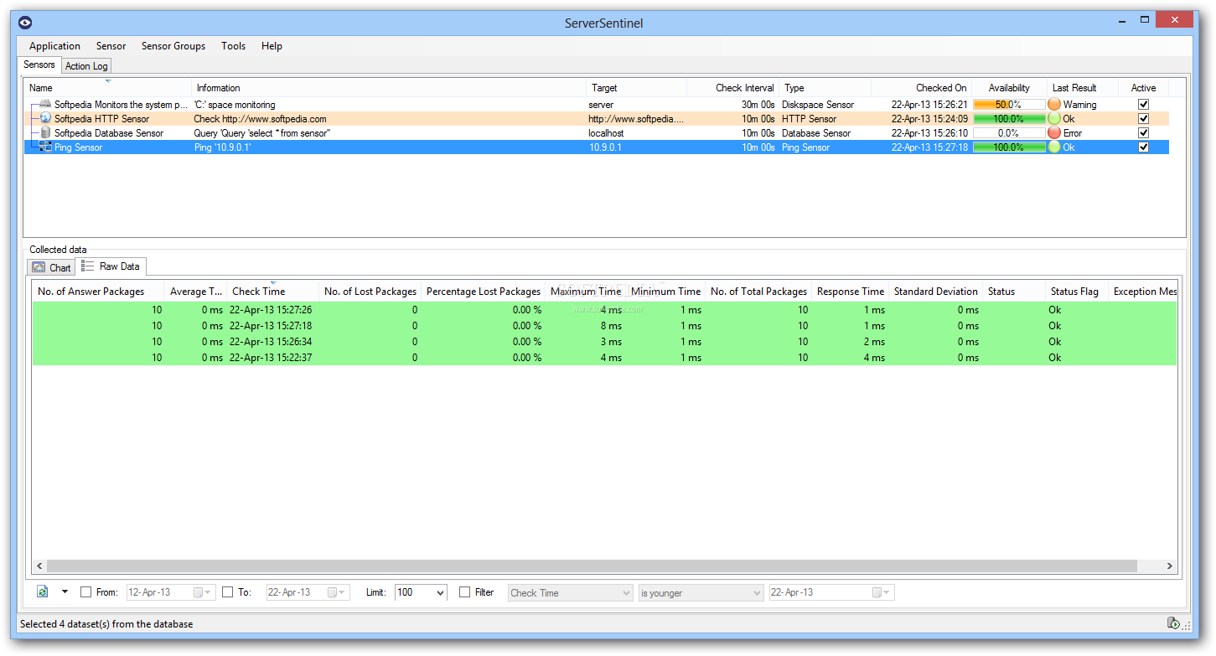Viewport: 1216px width, 656px height.
Task: Click the green Ok indicator of Ping Sensor
Action: tap(1054, 147)
